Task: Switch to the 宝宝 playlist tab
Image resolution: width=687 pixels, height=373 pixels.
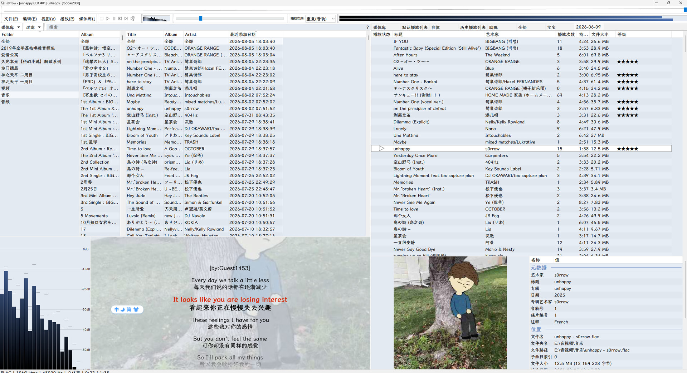Action: coord(551,27)
